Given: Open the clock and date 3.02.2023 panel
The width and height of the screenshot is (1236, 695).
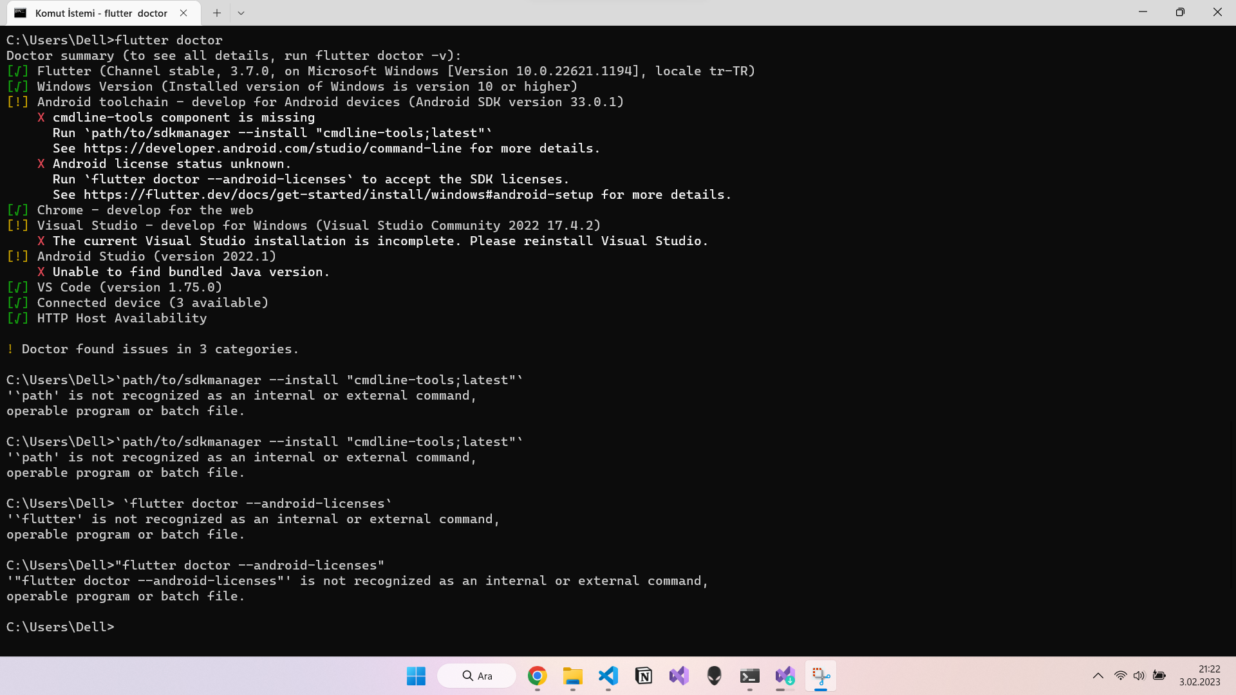Looking at the screenshot, I should [1199, 676].
